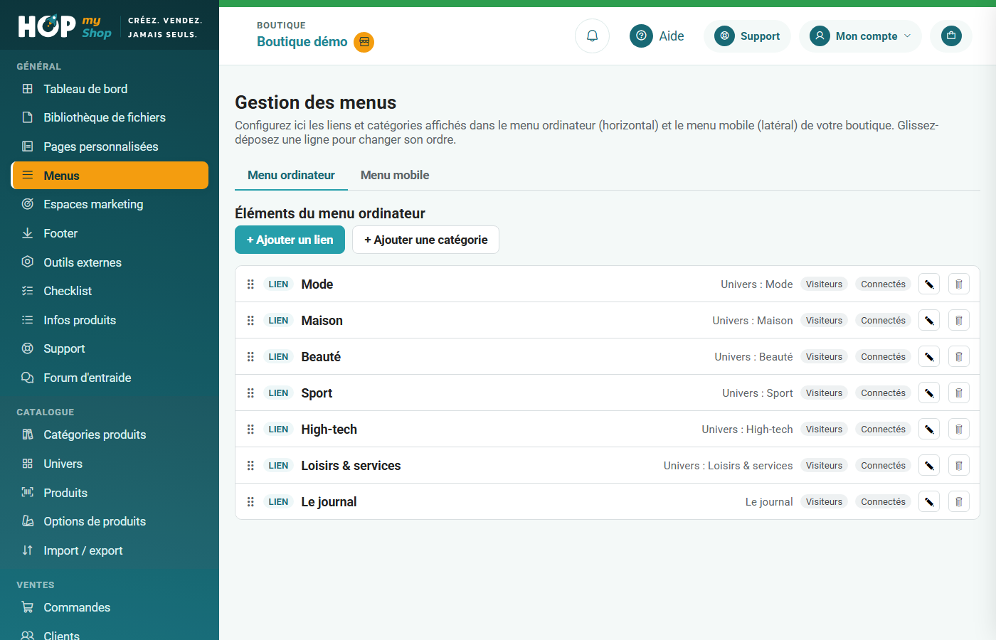The image size is (996, 640).
Task: Delete the Sport menu link
Action: click(x=959, y=393)
